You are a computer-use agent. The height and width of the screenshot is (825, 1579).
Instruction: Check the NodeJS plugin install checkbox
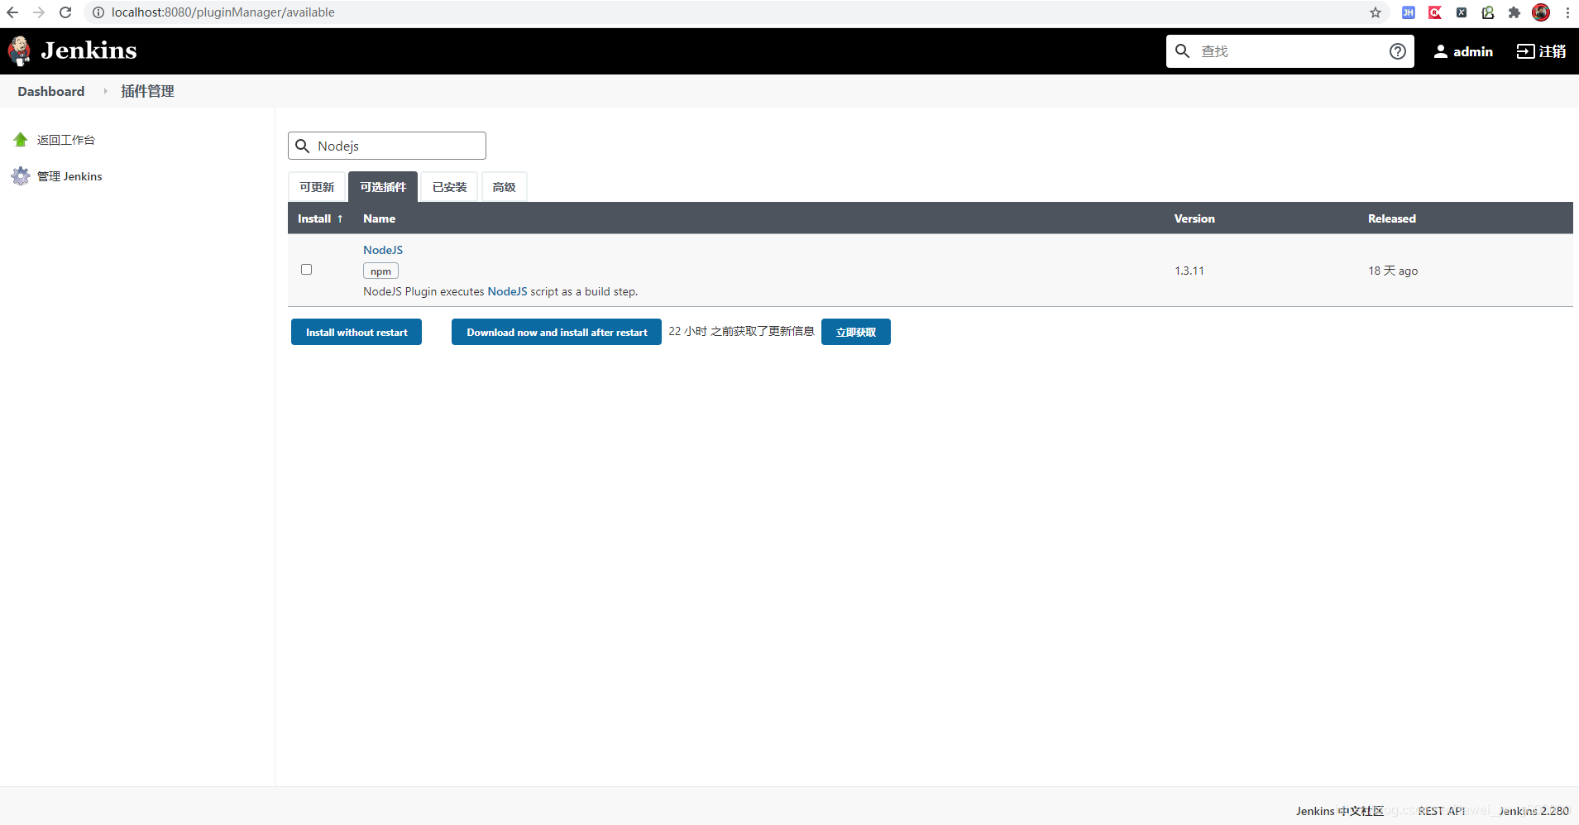pos(307,270)
